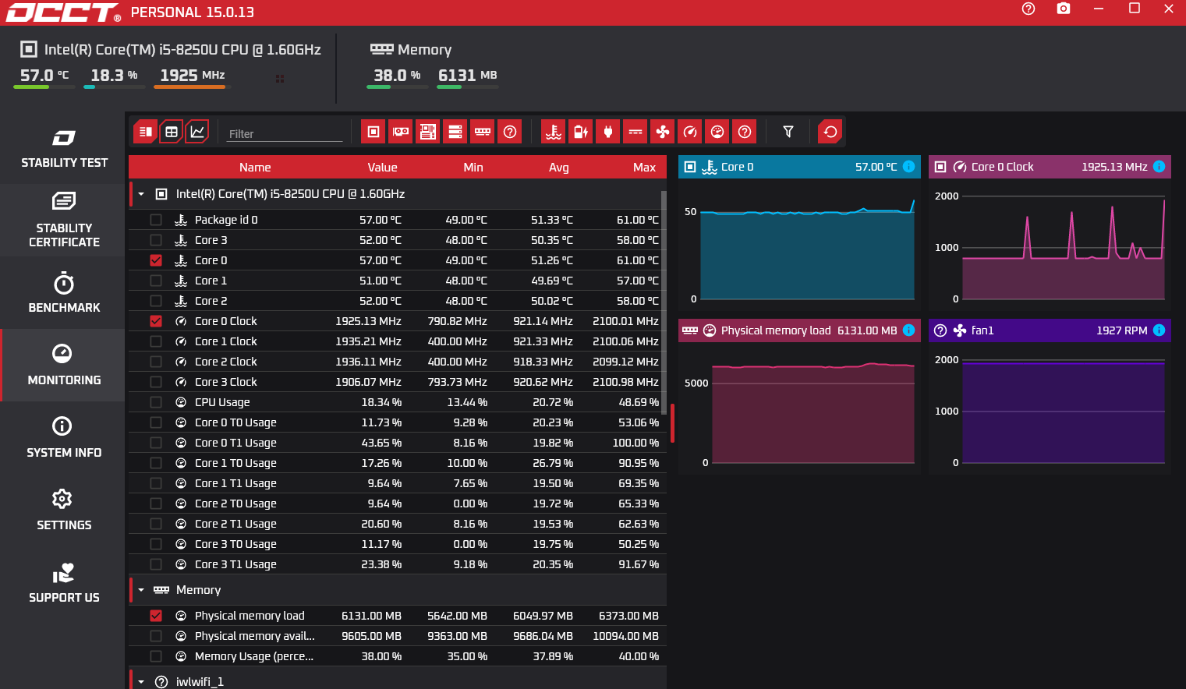Enable the CPU Usage checkbox
The height and width of the screenshot is (689, 1186).
click(x=156, y=402)
